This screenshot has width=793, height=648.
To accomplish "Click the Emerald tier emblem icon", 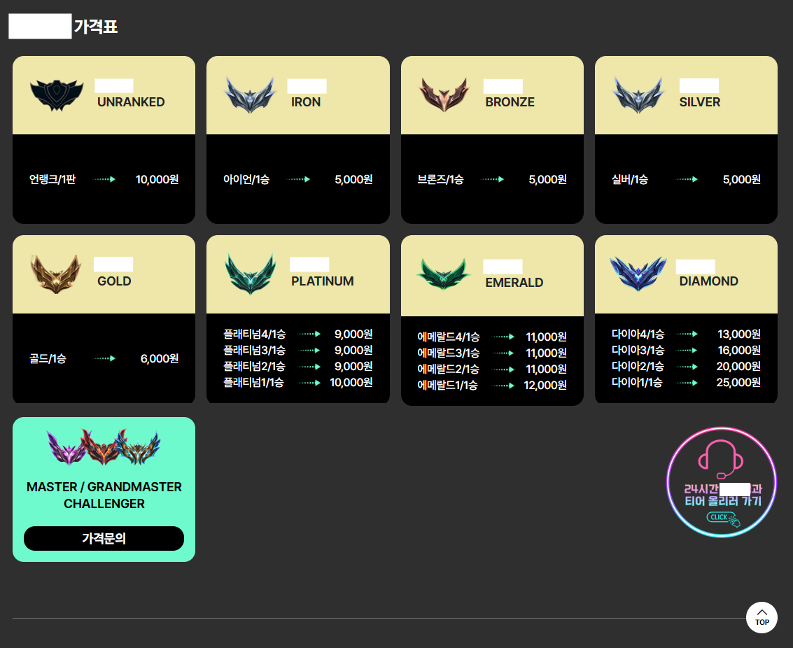I will coord(444,274).
